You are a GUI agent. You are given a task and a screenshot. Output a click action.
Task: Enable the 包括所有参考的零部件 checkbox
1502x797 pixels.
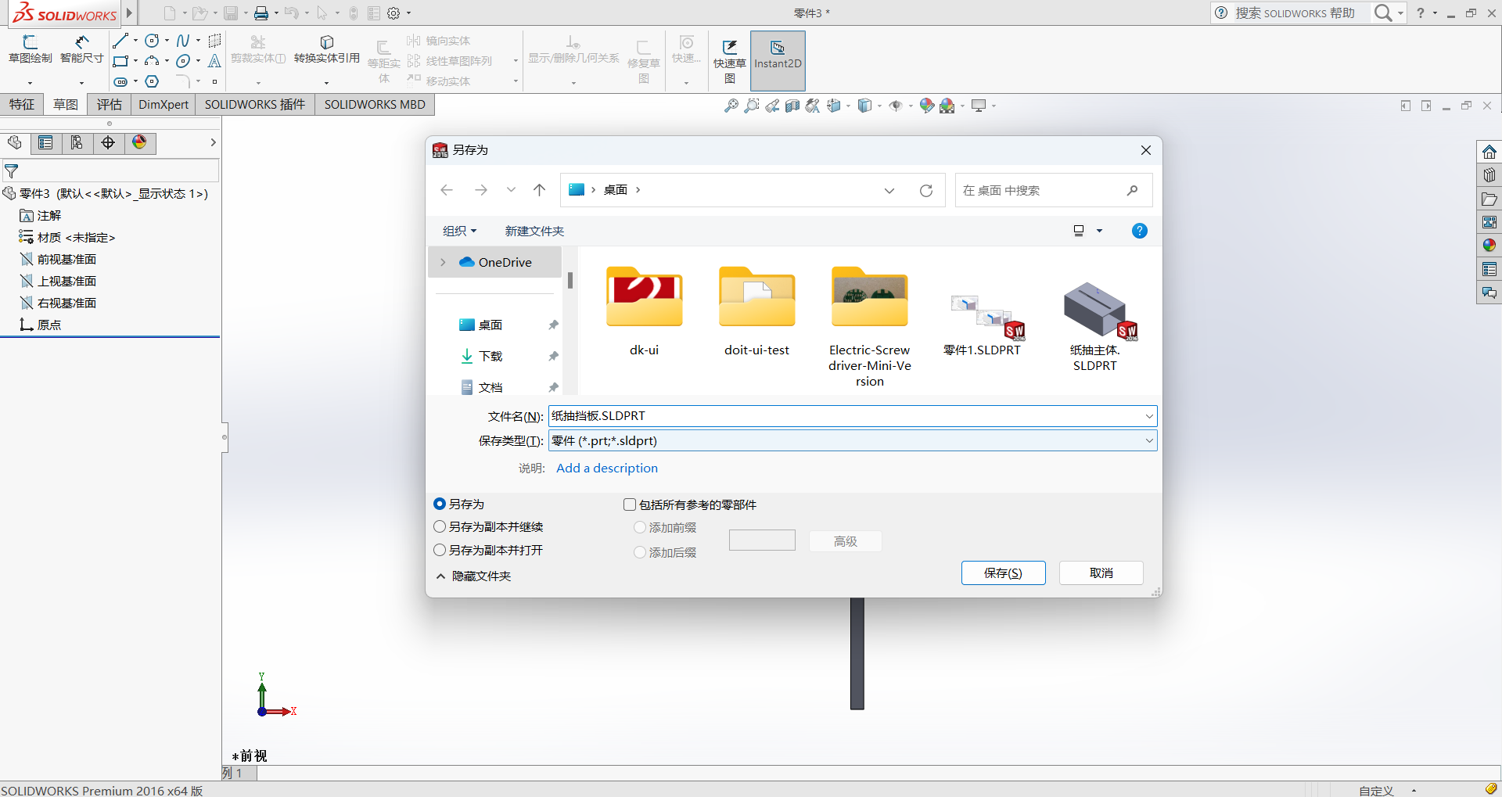click(629, 504)
